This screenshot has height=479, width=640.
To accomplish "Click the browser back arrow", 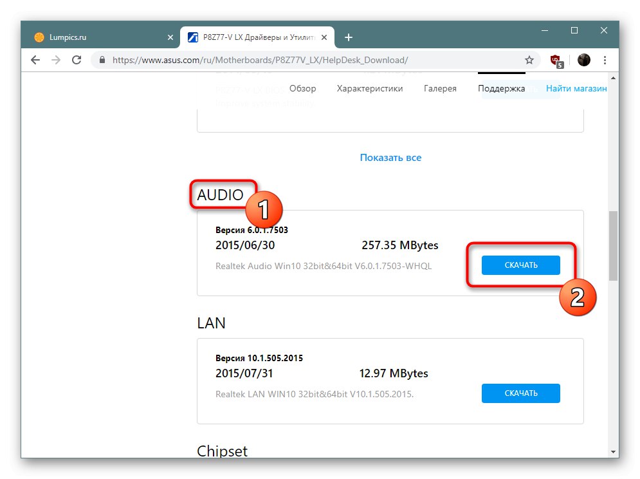I will (x=35, y=60).
